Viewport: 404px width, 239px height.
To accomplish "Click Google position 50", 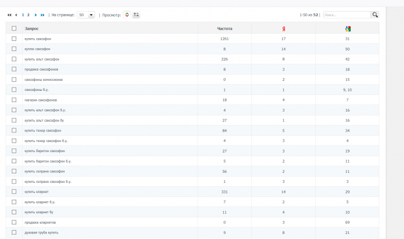I will point(347,49).
